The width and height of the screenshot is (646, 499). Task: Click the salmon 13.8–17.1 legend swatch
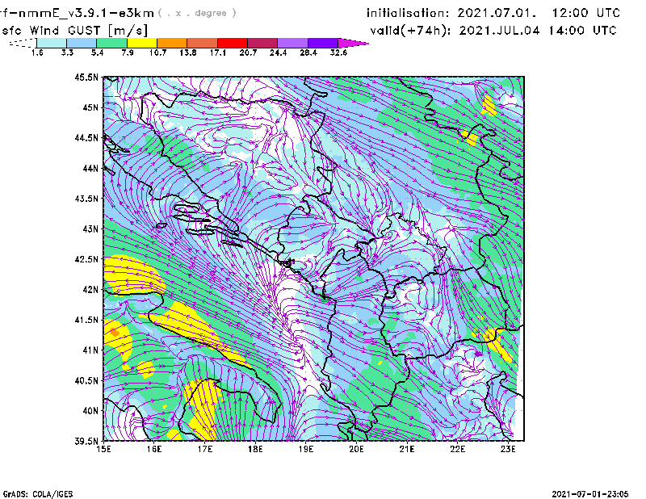tap(203, 43)
